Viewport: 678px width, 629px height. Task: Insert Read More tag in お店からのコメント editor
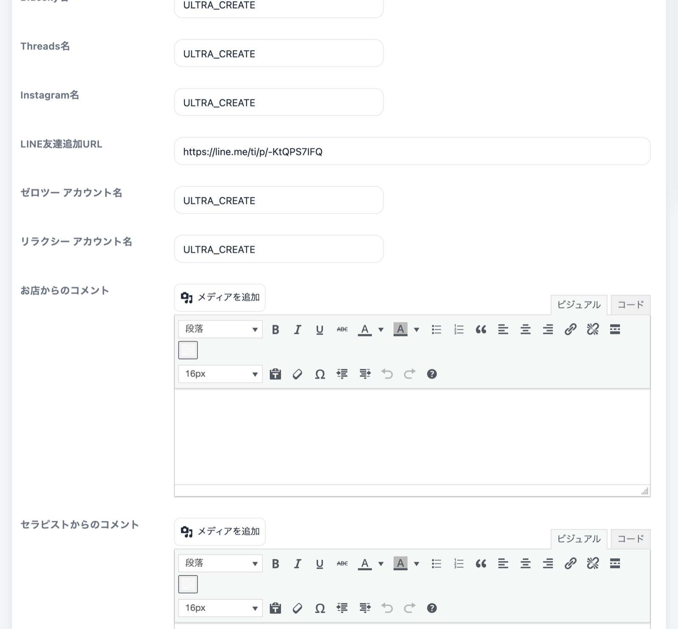click(x=615, y=329)
